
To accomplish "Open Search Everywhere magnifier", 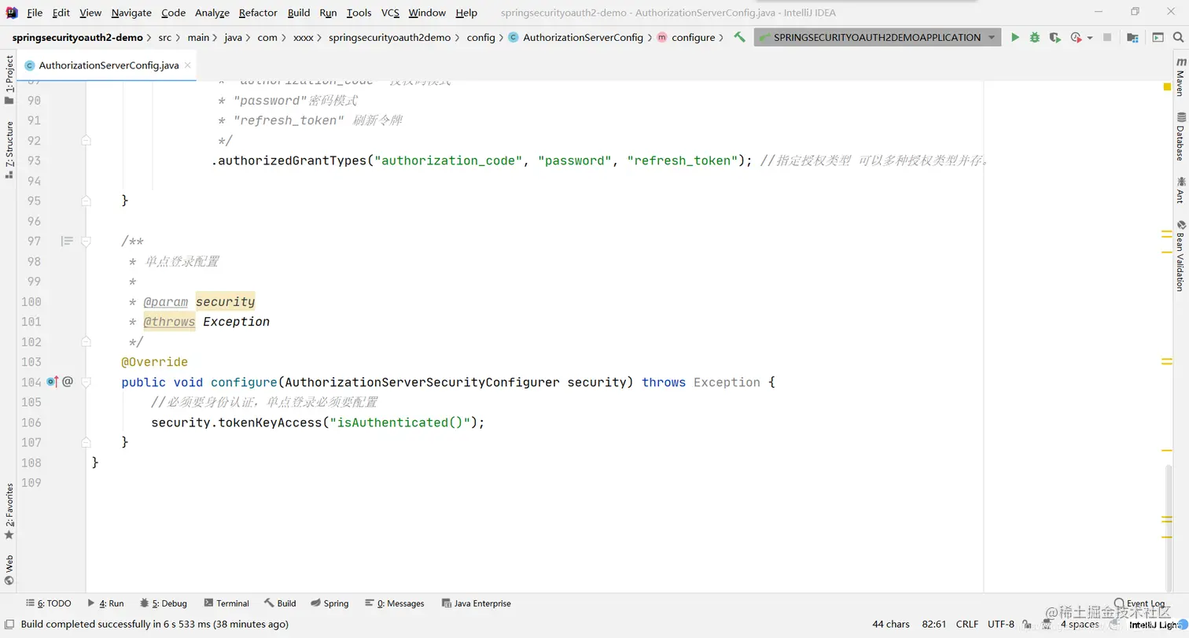I will (1179, 37).
